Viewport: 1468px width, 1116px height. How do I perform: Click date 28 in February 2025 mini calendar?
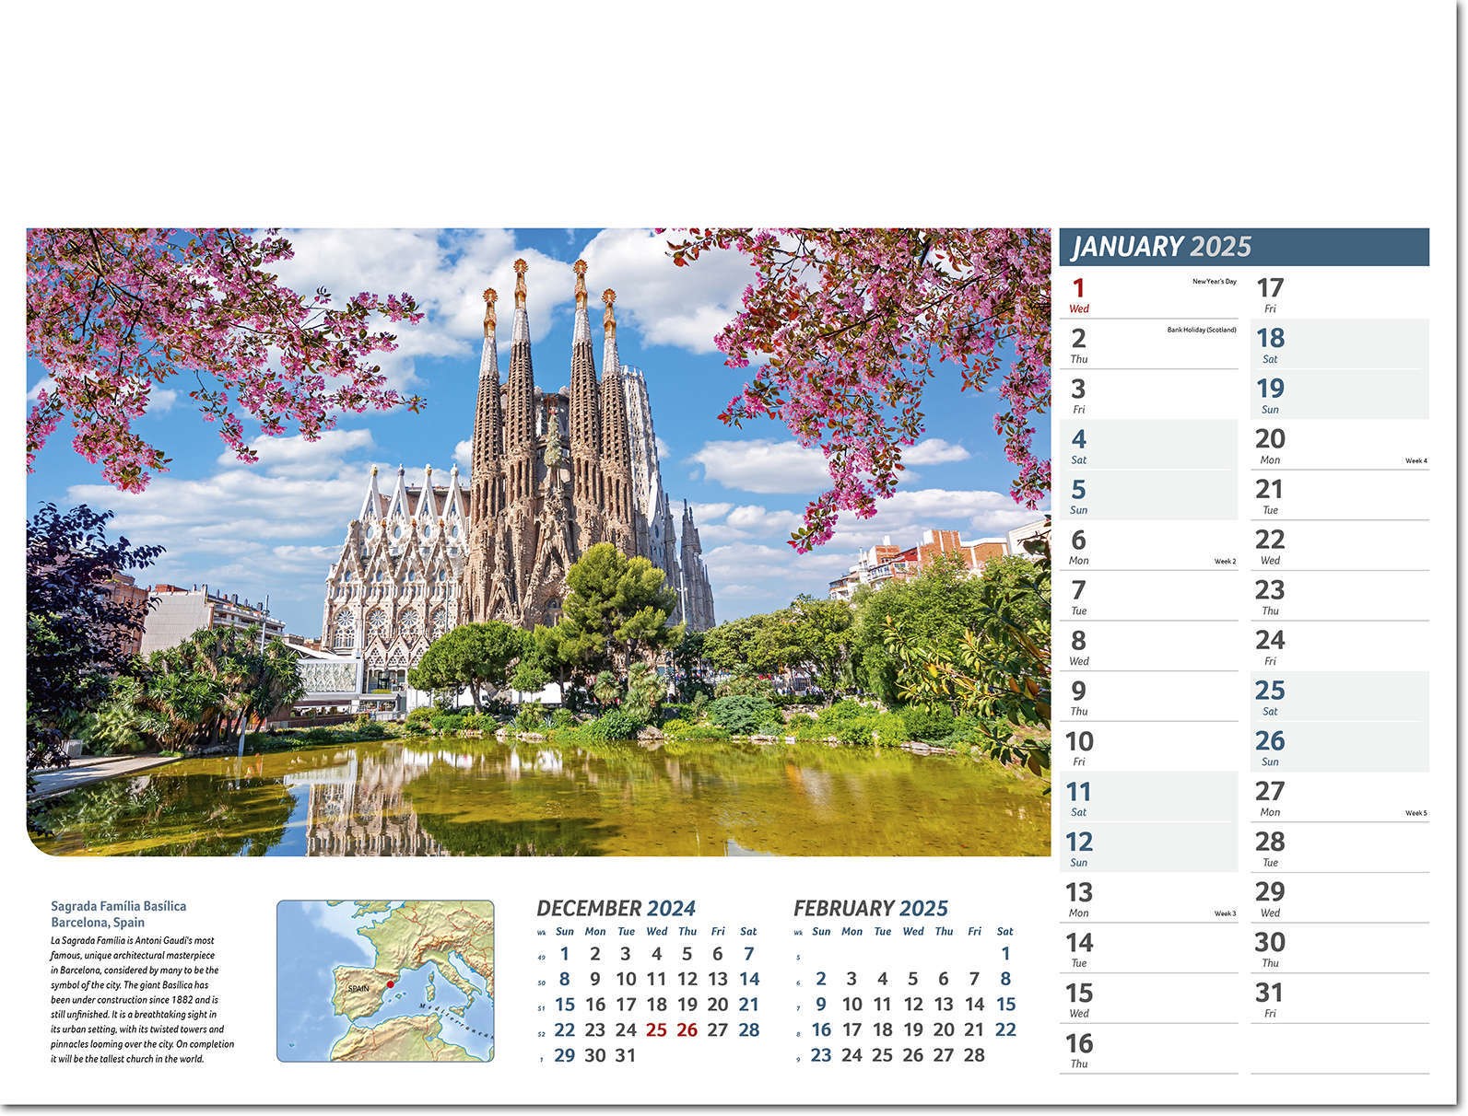click(x=975, y=1055)
